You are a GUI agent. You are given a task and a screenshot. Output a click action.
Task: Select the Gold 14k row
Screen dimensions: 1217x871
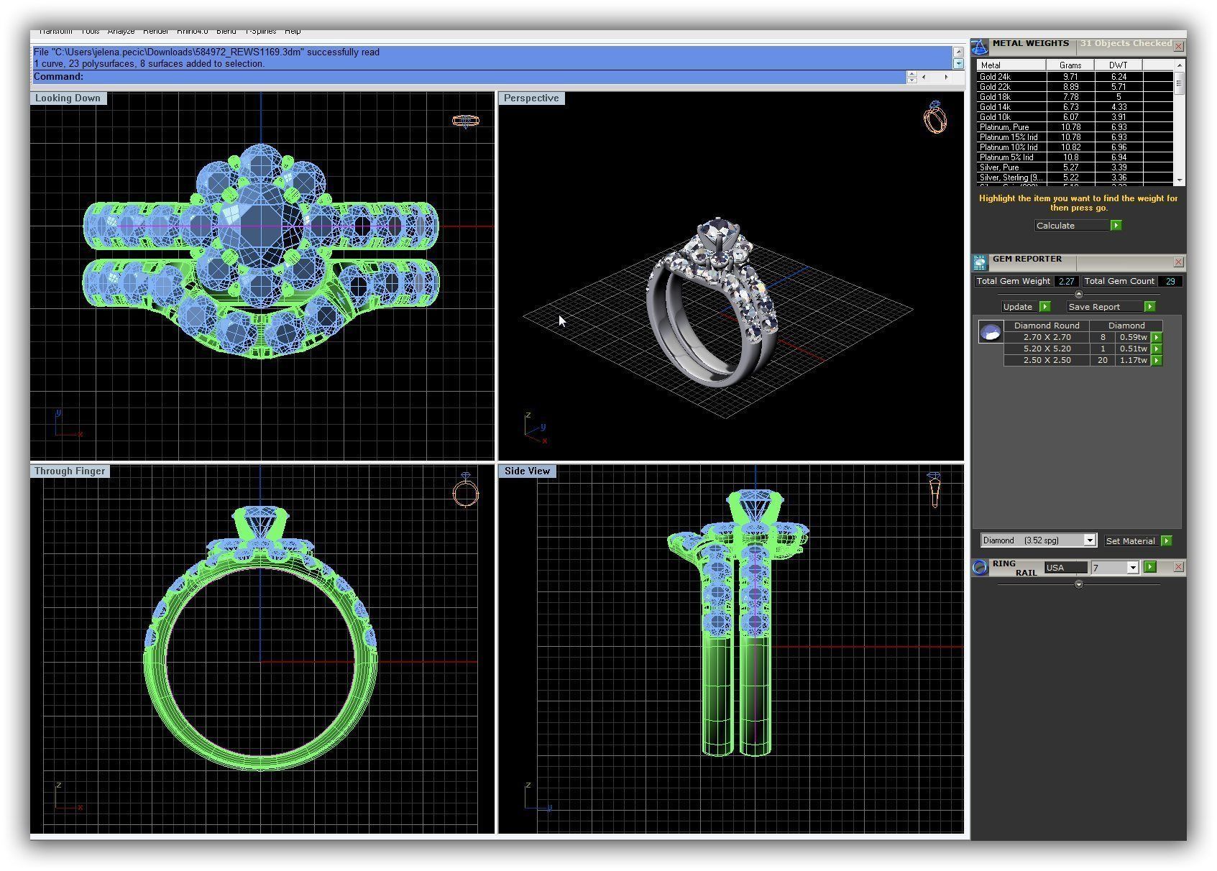click(x=1075, y=107)
